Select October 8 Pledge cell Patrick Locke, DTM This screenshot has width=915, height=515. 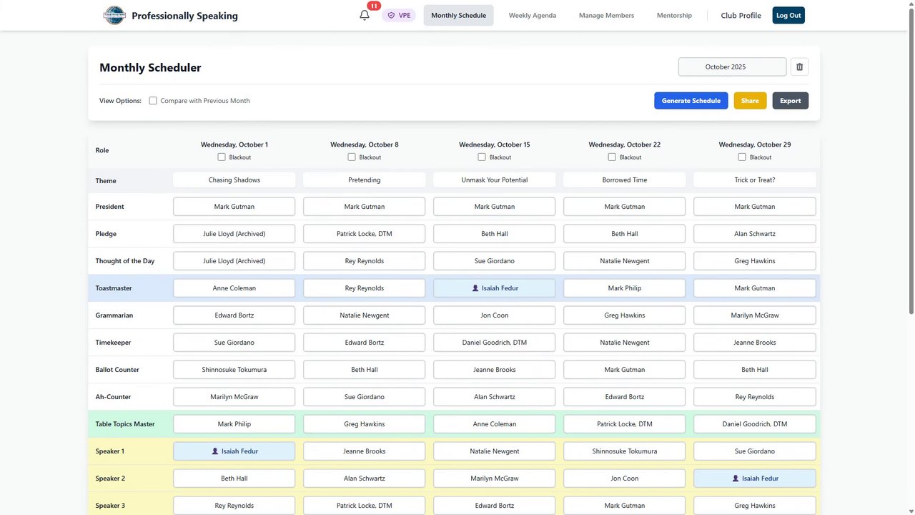click(365, 234)
